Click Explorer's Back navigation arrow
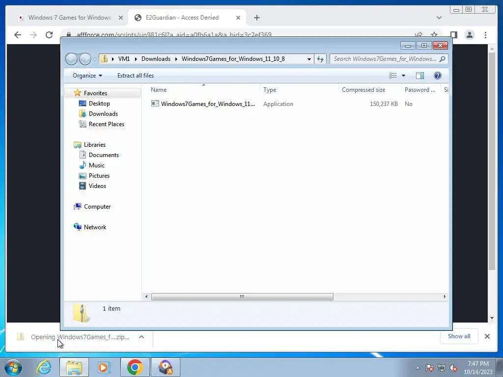Image resolution: width=503 pixels, height=377 pixels. tap(71, 59)
